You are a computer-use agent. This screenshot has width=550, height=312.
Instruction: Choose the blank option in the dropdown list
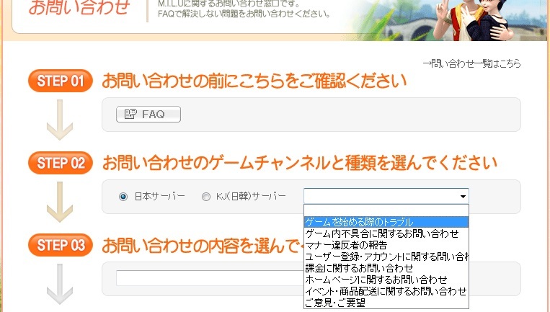pyautogui.click(x=386, y=210)
